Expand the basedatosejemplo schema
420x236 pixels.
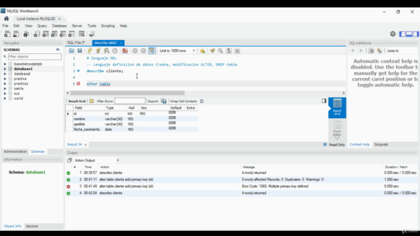click(x=5, y=64)
